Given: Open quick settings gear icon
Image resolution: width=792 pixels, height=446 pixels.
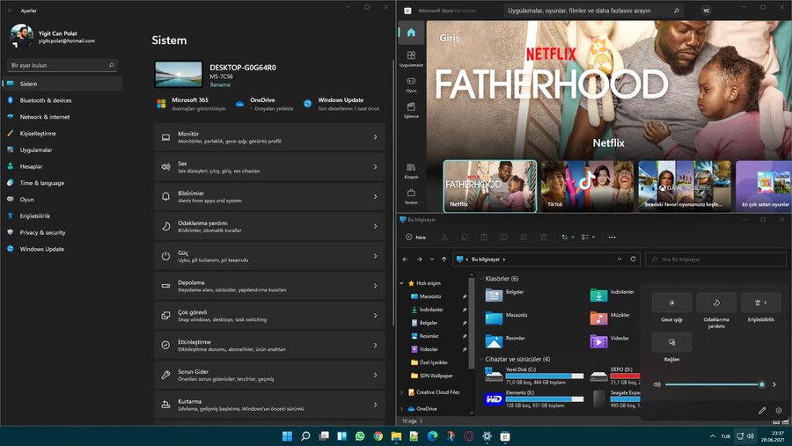Looking at the screenshot, I should 778,410.
